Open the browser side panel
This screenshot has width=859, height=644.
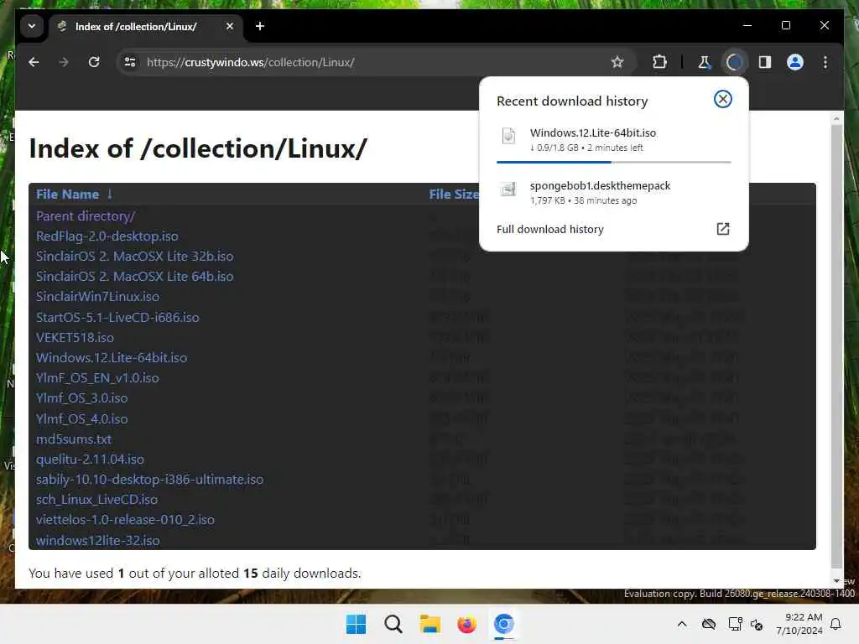coord(765,62)
